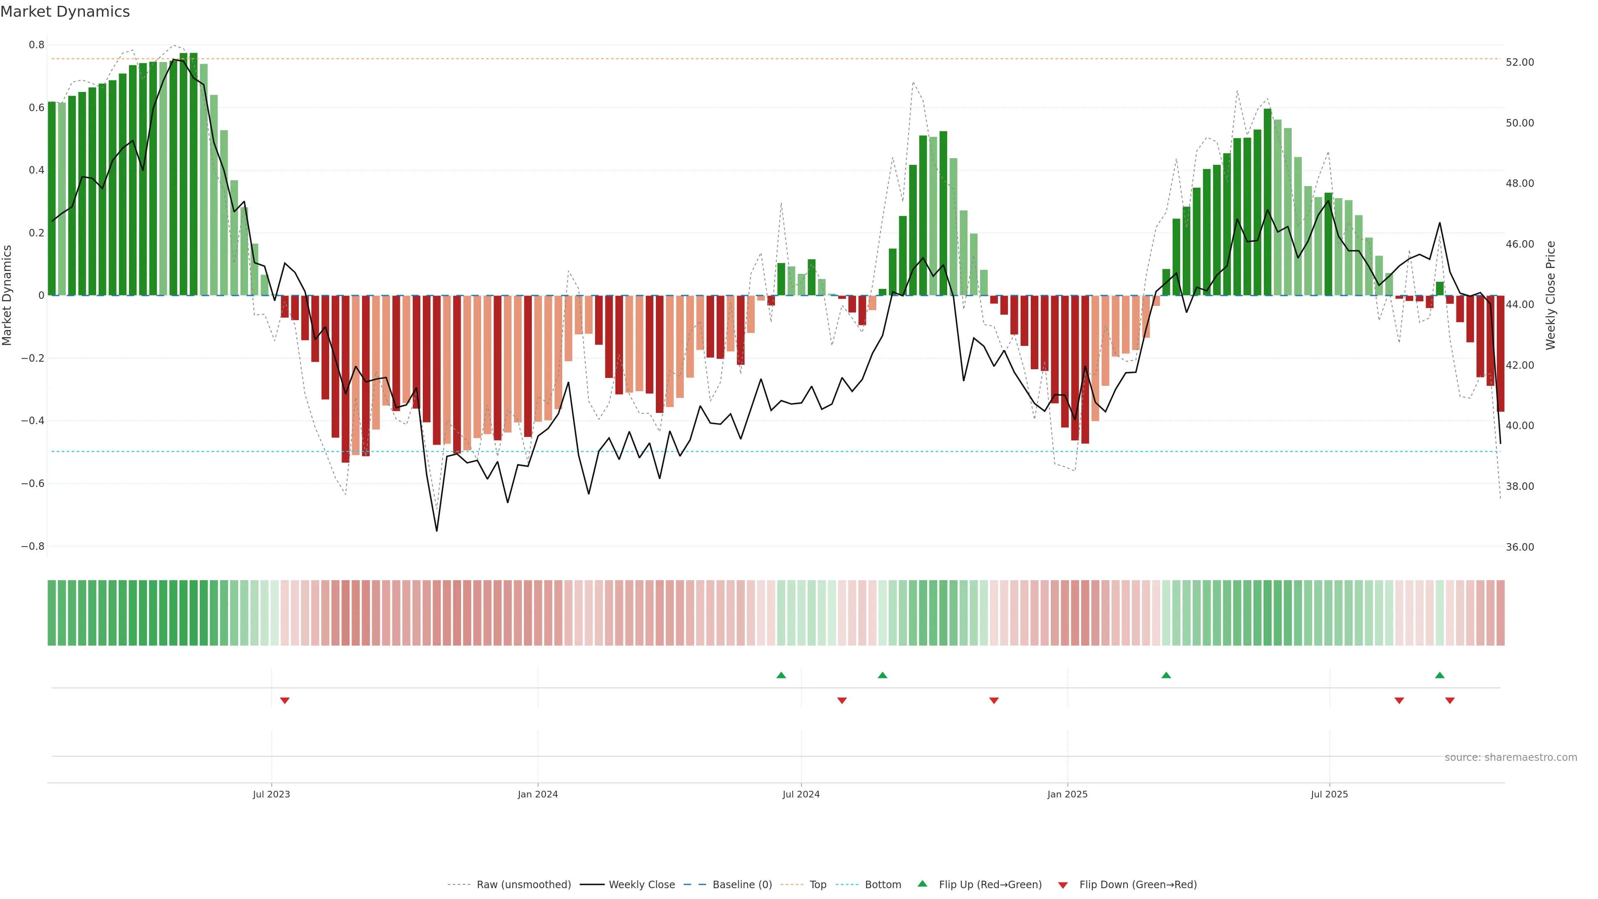1598x899 pixels.
Task: Click the Jul 2025 x-axis label
Action: (x=1330, y=794)
